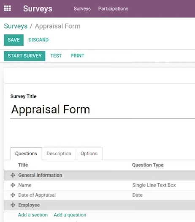Open the Single Line Text Box cell

[x=154, y=185]
